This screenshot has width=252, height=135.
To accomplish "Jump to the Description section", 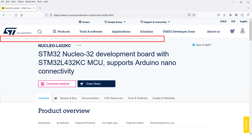I will [x=44, y=123].
